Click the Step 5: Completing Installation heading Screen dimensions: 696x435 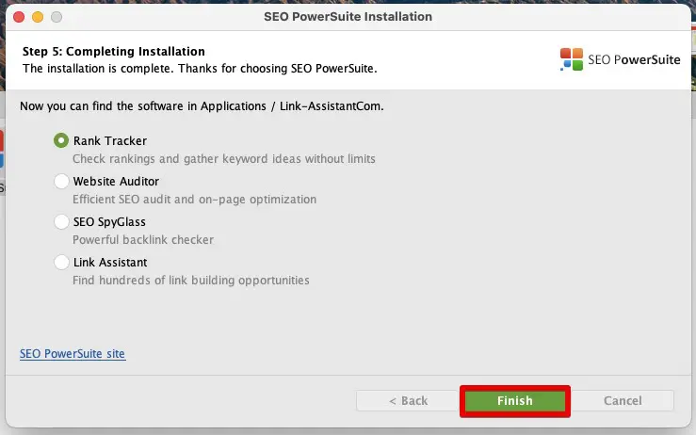(x=114, y=52)
